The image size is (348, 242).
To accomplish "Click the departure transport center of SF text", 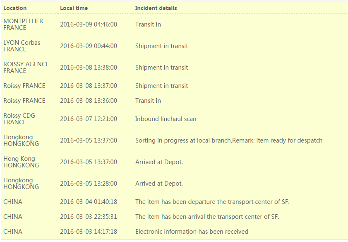I will click(212, 201).
